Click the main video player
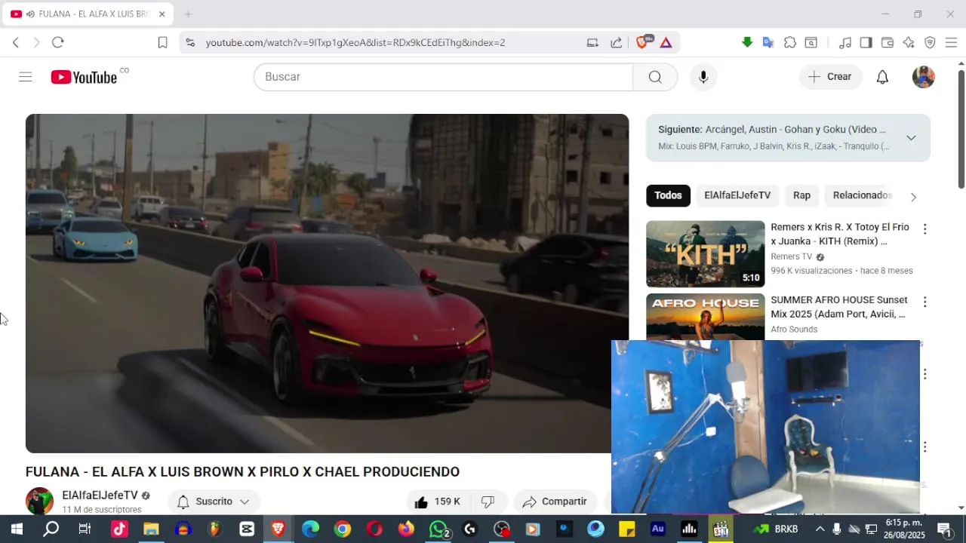The height and width of the screenshot is (543, 966). pyautogui.click(x=327, y=284)
